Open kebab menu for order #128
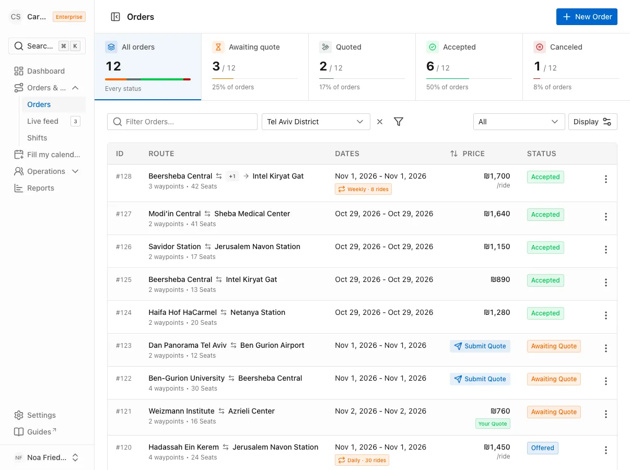Image resolution: width=630 pixels, height=470 pixels. click(606, 179)
